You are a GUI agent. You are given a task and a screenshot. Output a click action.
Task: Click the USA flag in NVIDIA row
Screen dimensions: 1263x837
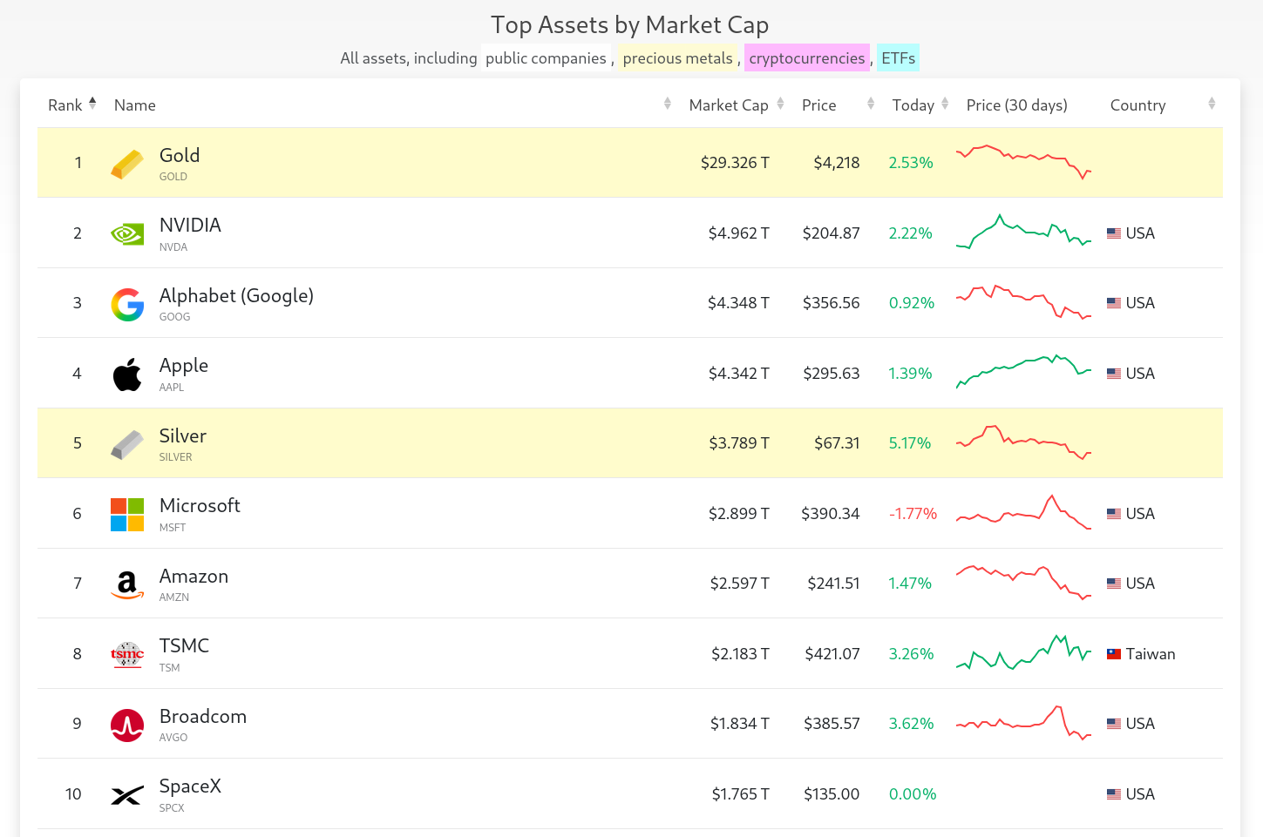[1114, 233]
